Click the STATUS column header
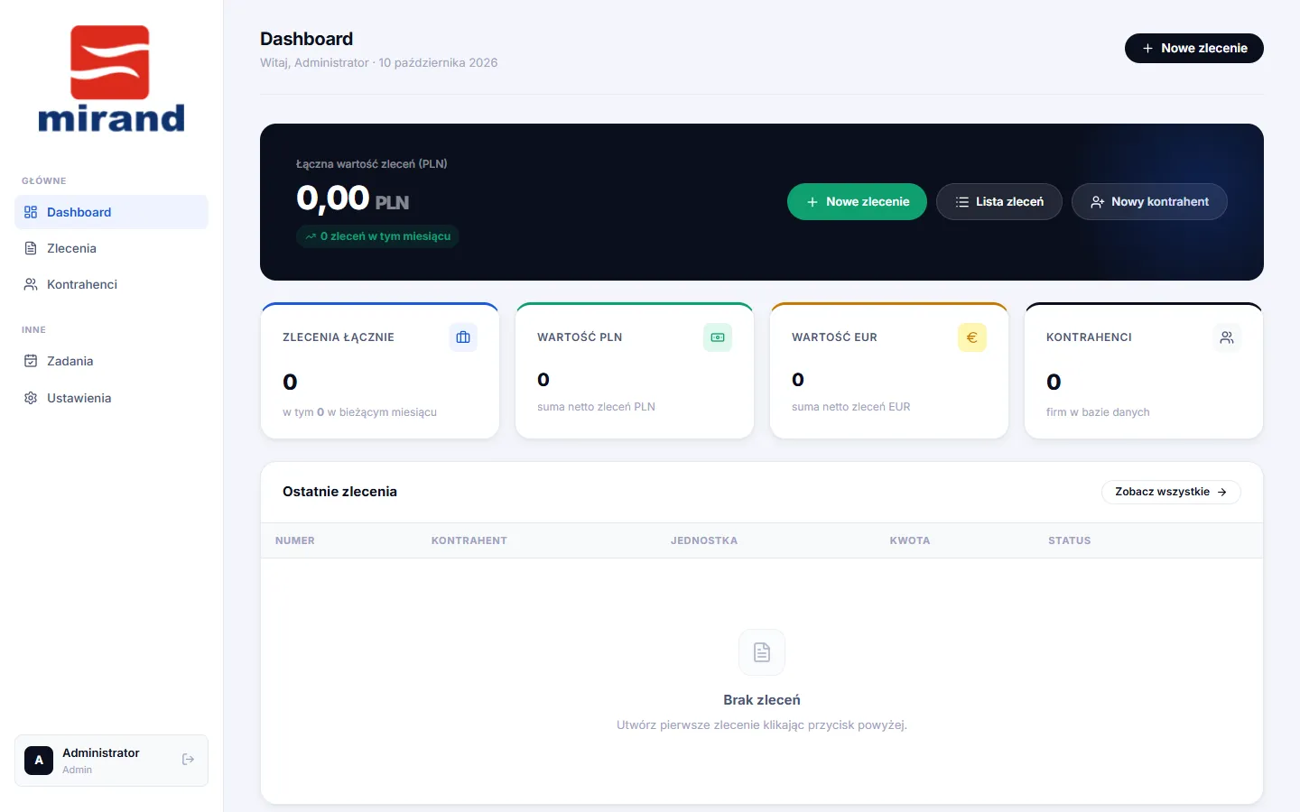The width and height of the screenshot is (1300, 812). click(x=1070, y=540)
